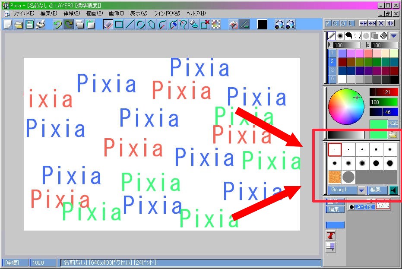Select the rectangle drawing tool
Image resolution: width=402 pixels, height=269 pixels.
click(119, 25)
